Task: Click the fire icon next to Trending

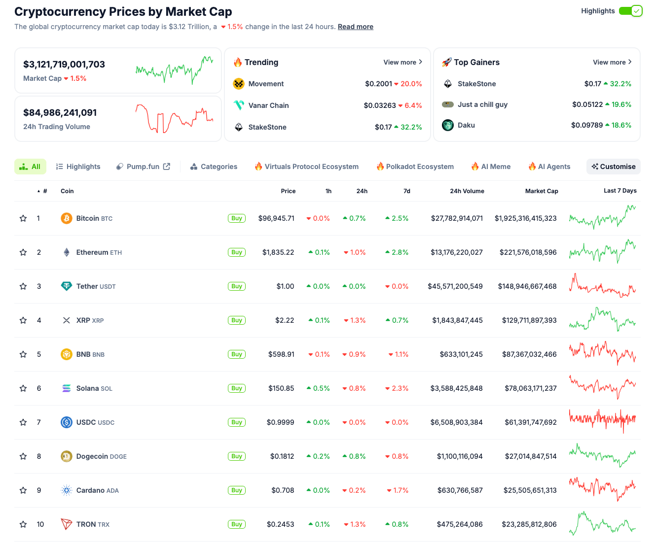Action: 238,62
